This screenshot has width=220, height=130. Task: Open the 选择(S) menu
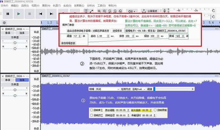point(25,6)
